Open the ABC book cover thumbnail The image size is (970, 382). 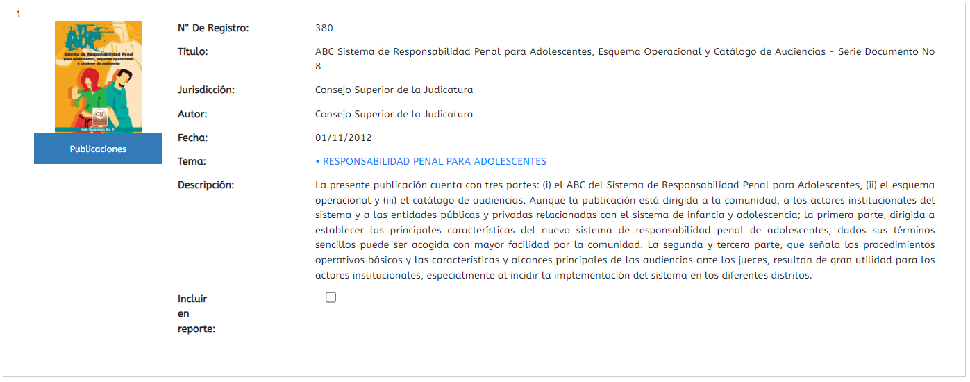pos(98,77)
